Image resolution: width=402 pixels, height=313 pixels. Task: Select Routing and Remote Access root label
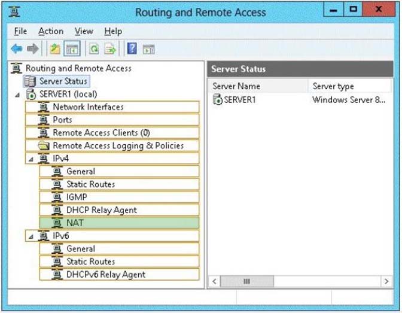78,68
